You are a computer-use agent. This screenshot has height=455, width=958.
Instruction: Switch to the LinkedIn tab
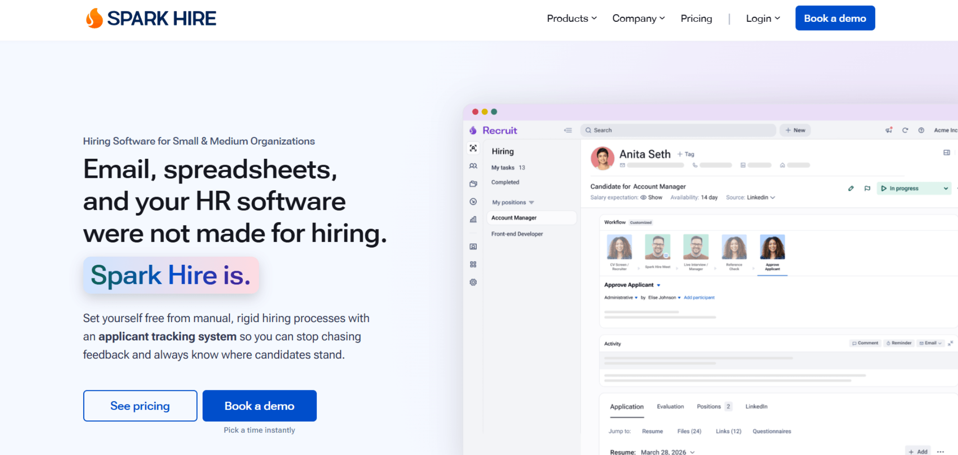(x=756, y=407)
